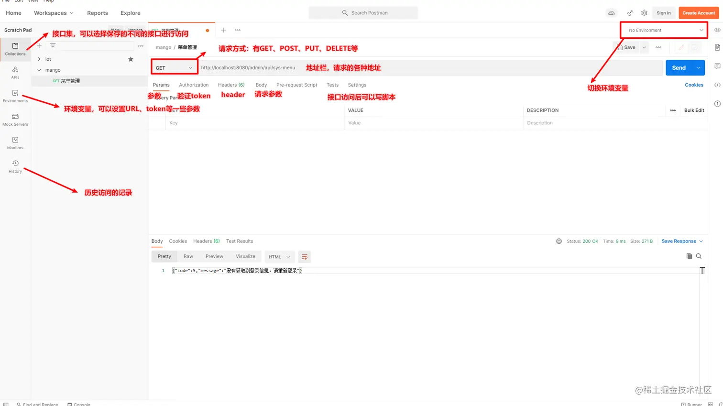Switch to the Params tab
The height and width of the screenshot is (406, 723).
[x=161, y=85]
